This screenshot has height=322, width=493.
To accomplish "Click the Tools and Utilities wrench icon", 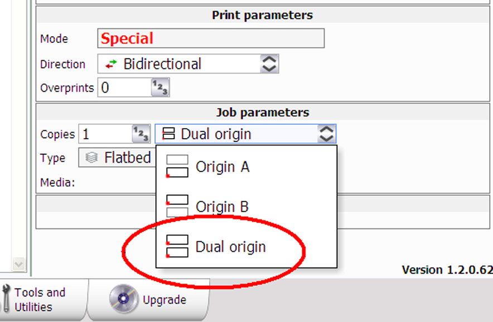I will pyautogui.click(x=6, y=299).
